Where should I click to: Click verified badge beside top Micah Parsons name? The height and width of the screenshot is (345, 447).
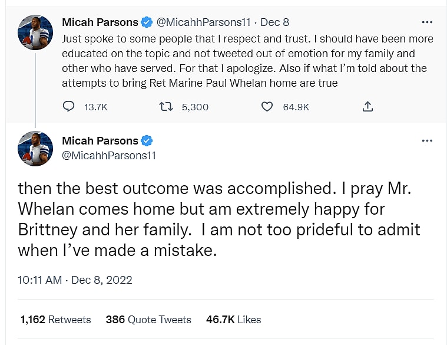(x=147, y=22)
